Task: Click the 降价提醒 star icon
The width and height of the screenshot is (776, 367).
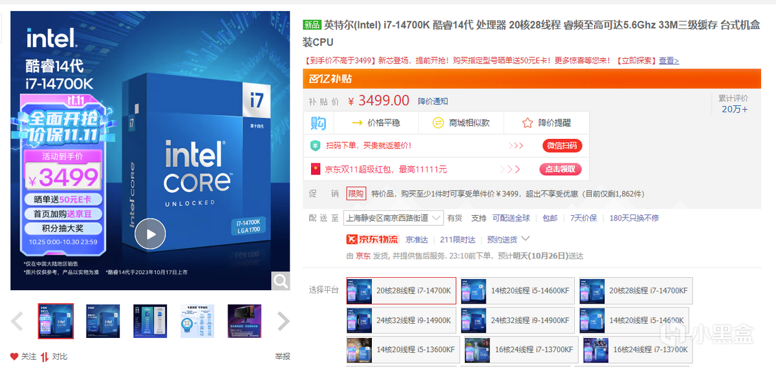Action: point(527,123)
